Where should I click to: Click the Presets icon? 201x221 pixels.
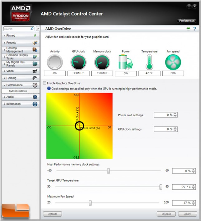(x=35, y=43)
